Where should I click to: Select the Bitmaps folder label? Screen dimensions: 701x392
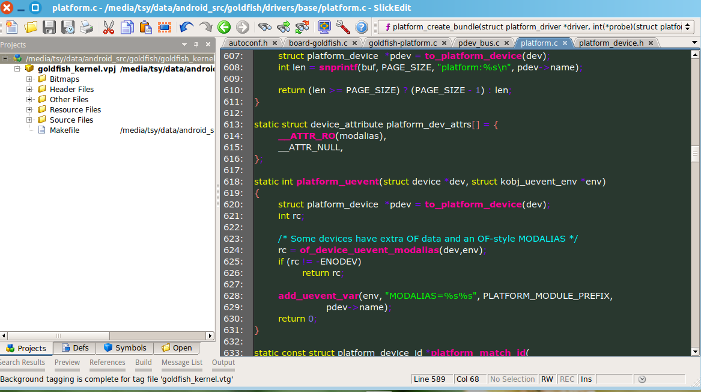(64, 79)
